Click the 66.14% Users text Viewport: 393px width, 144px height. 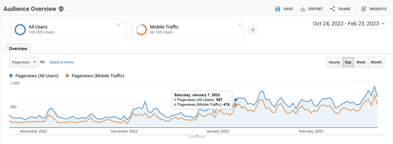[x=162, y=32]
